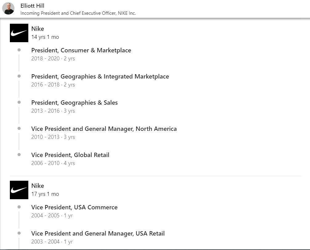310x250 pixels.
Task: Click the Incoming President and CEO headline
Action: 78,13
